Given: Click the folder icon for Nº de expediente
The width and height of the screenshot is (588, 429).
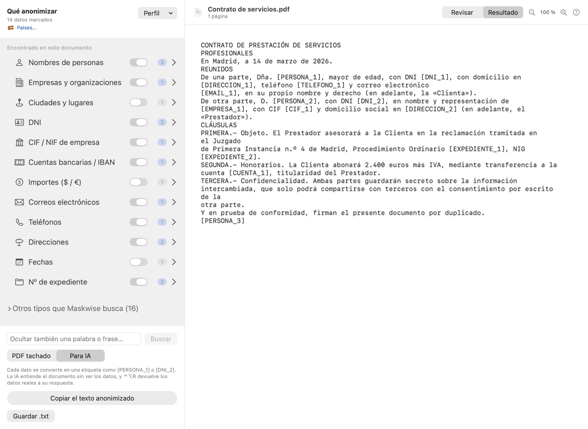Looking at the screenshot, I should 19,282.
